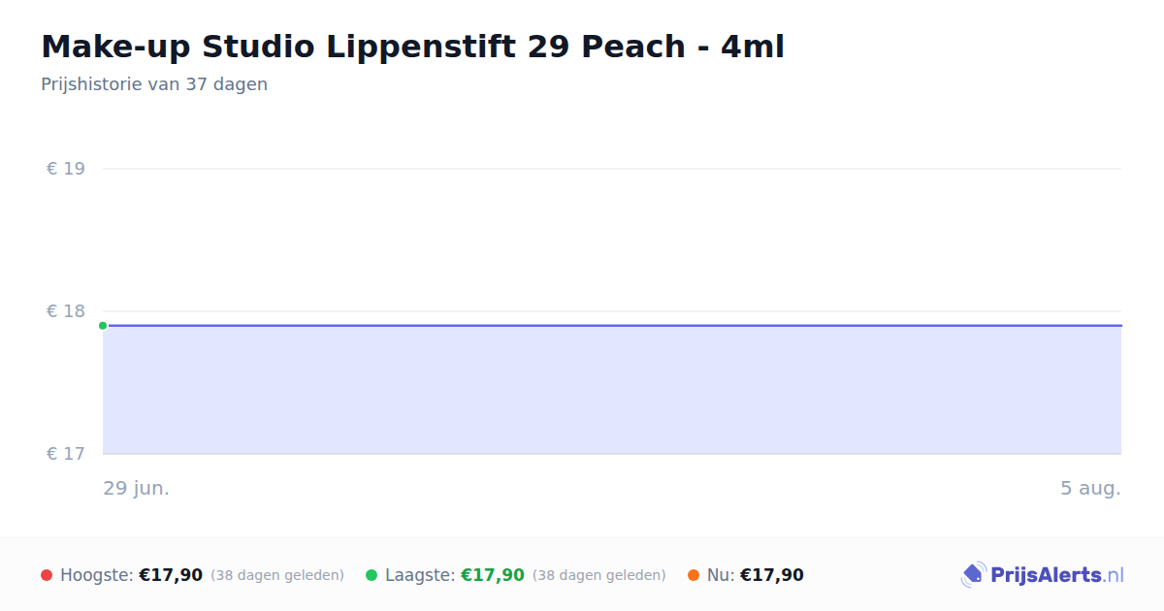This screenshot has width=1164, height=611.
Task: Click the 29 jun. start date label
Action: [137, 489]
